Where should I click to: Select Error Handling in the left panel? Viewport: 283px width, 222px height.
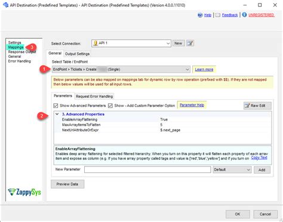[20, 61]
